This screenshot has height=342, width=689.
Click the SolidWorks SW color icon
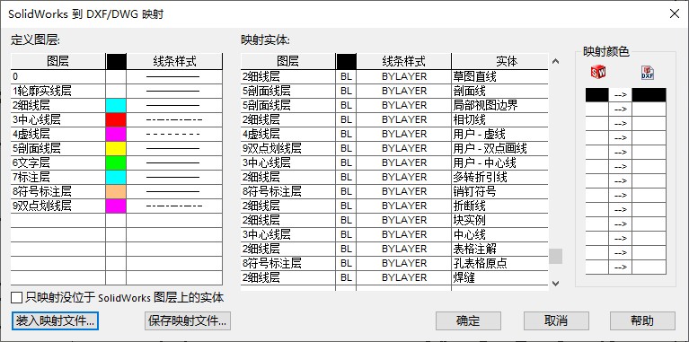[x=597, y=72]
